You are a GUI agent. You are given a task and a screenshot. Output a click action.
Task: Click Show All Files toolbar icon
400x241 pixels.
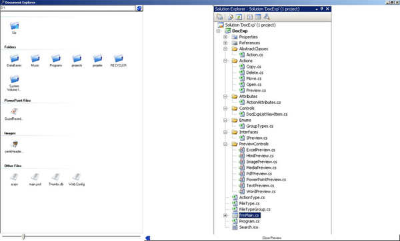(230, 17)
